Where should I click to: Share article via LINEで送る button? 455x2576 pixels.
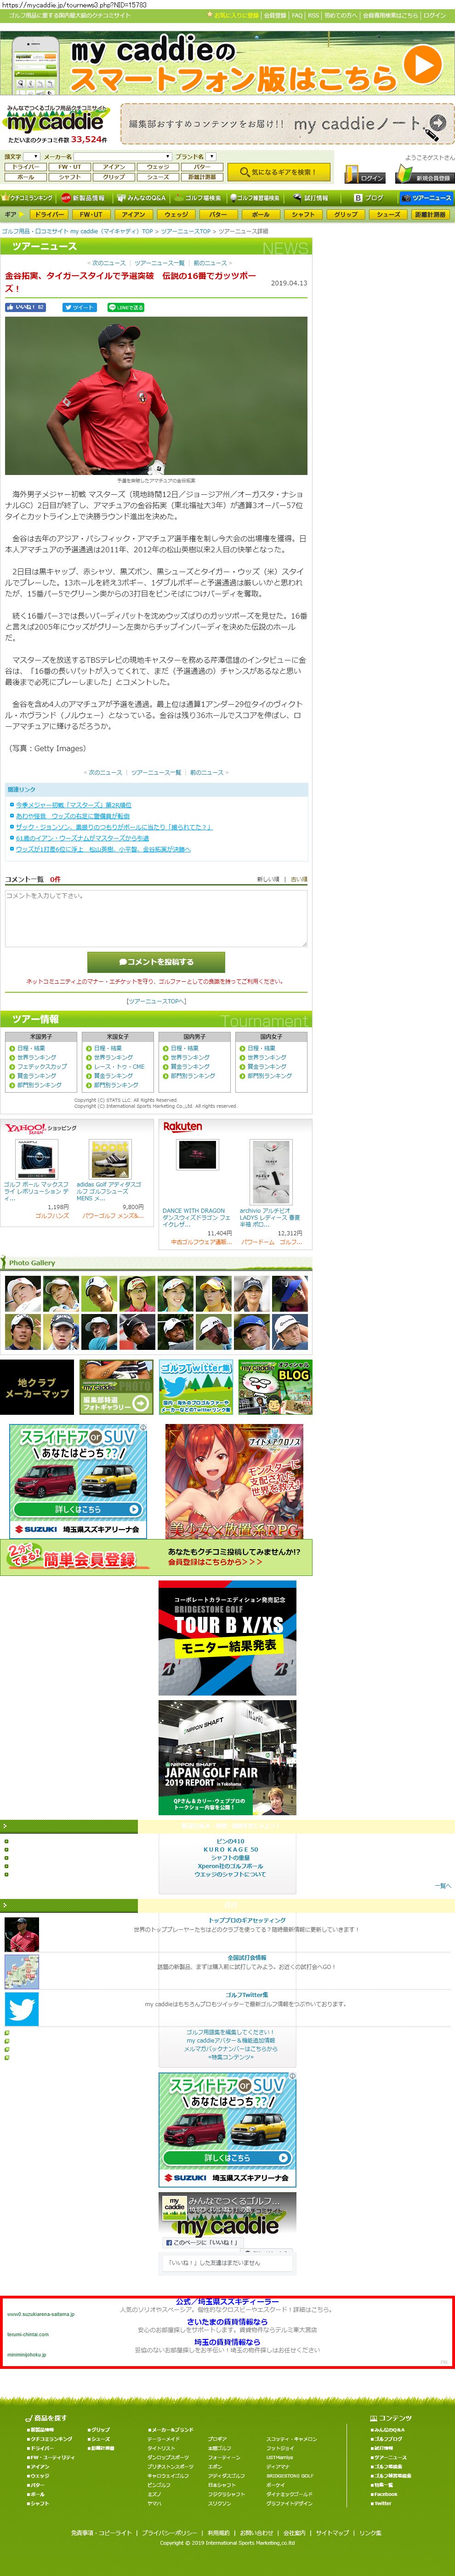[126, 307]
